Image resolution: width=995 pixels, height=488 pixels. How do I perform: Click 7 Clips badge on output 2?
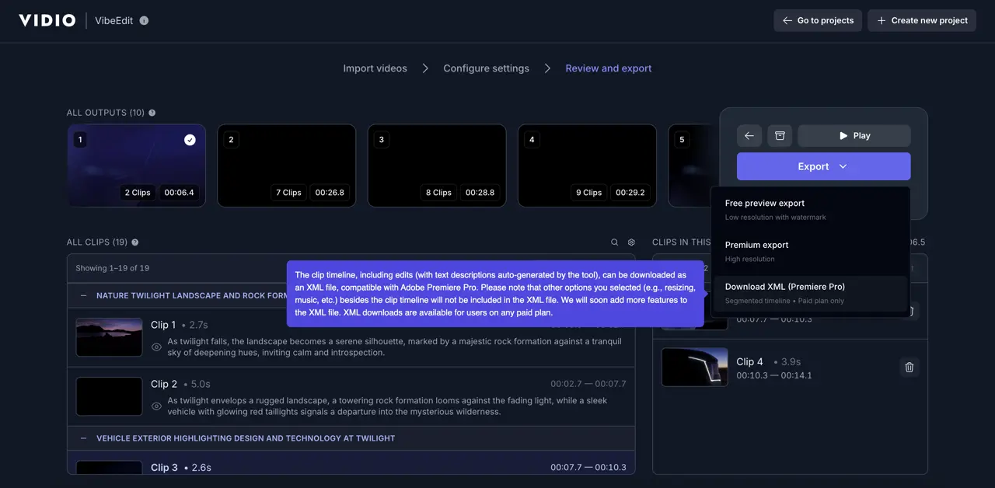pos(288,193)
